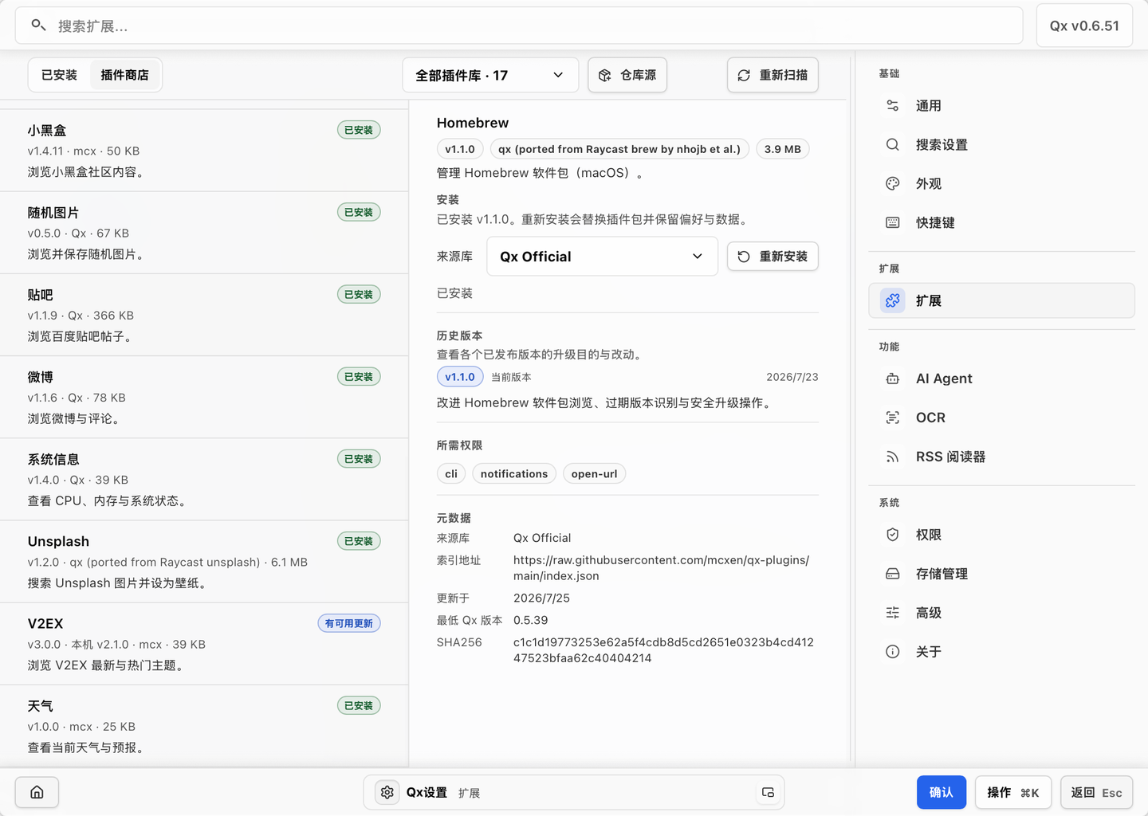Image resolution: width=1148 pixels, height=816 pixels.
Task: Expand the Qx Official source dropdown
Action: 602,257
